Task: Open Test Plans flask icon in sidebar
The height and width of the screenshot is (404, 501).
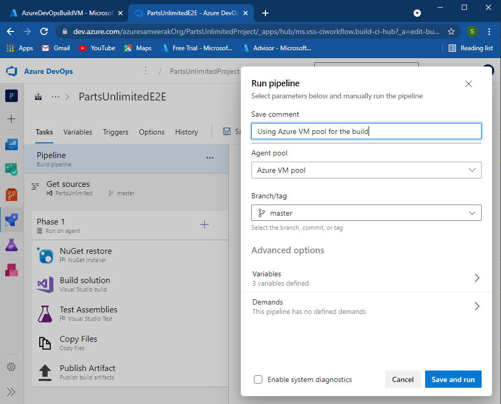Action: pos(12,245)
